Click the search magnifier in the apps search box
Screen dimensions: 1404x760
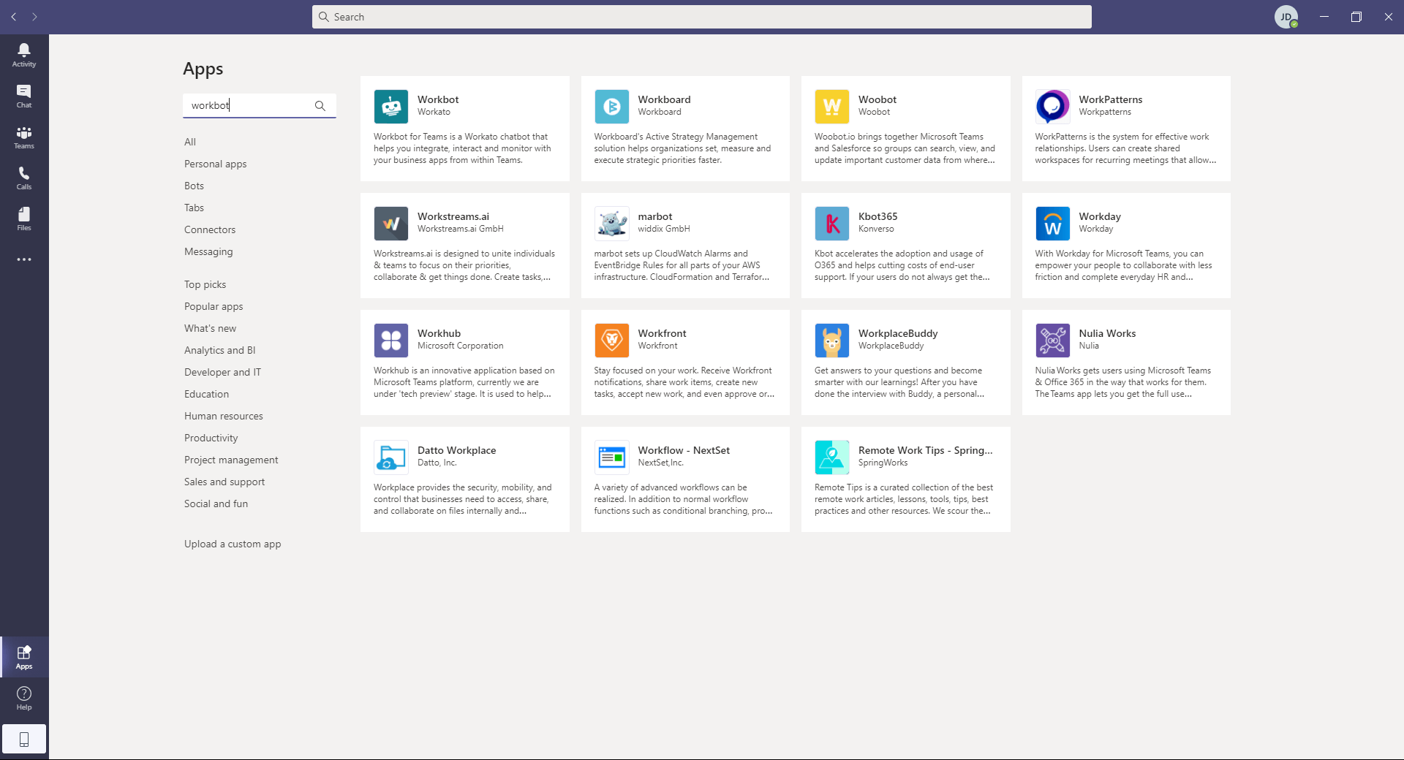click(x=320, y=106)
